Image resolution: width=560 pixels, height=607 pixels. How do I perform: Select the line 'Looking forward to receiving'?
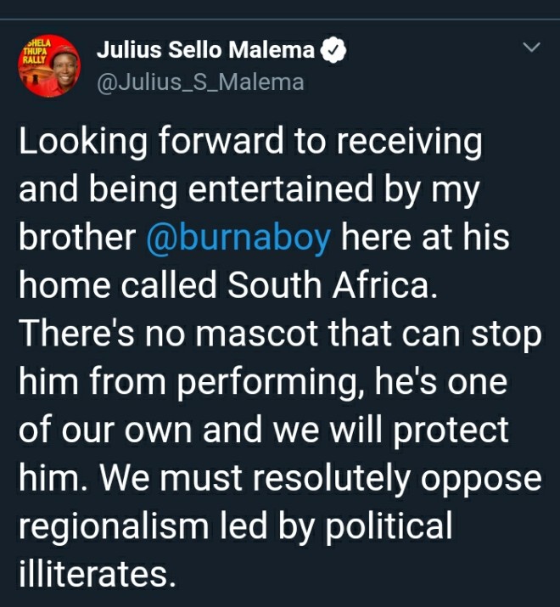pos(251,142)
